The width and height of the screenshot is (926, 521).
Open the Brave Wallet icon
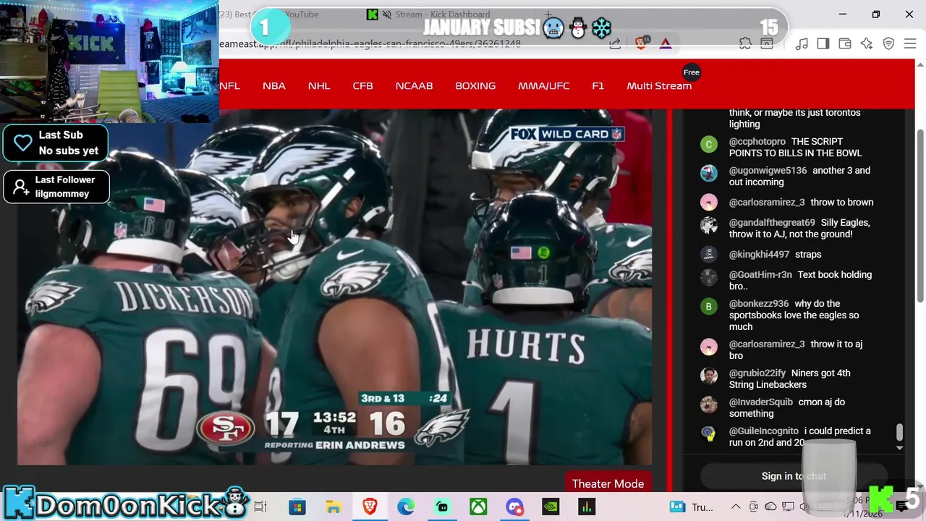tap(845, 44)
